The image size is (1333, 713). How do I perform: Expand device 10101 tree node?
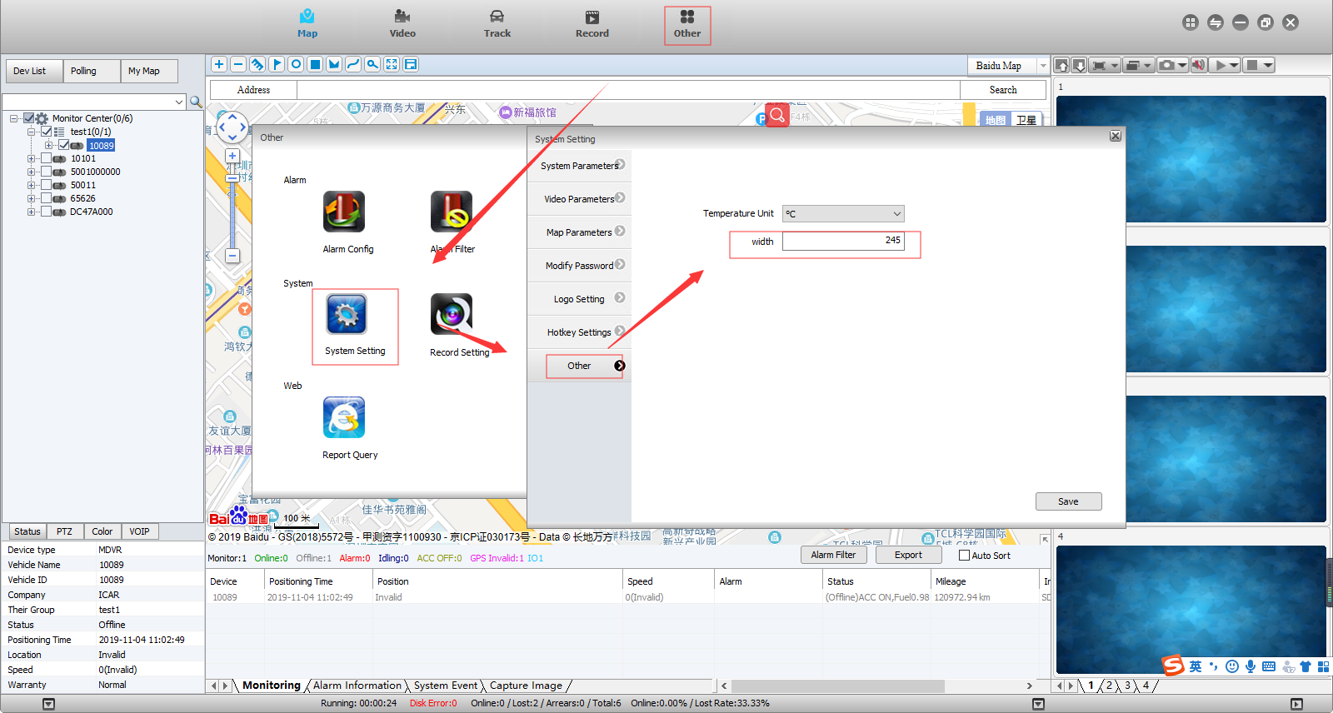click(31, 158)
